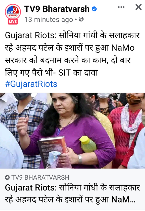The height and width of the screenshot is (211, 145).
Task: Open the TV9 Bharatvarsh page name
Action: pyautogui.click(x=57, y=9)
